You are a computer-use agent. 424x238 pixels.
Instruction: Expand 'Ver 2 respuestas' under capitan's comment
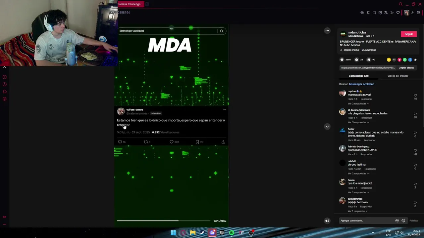click(358, 104)
